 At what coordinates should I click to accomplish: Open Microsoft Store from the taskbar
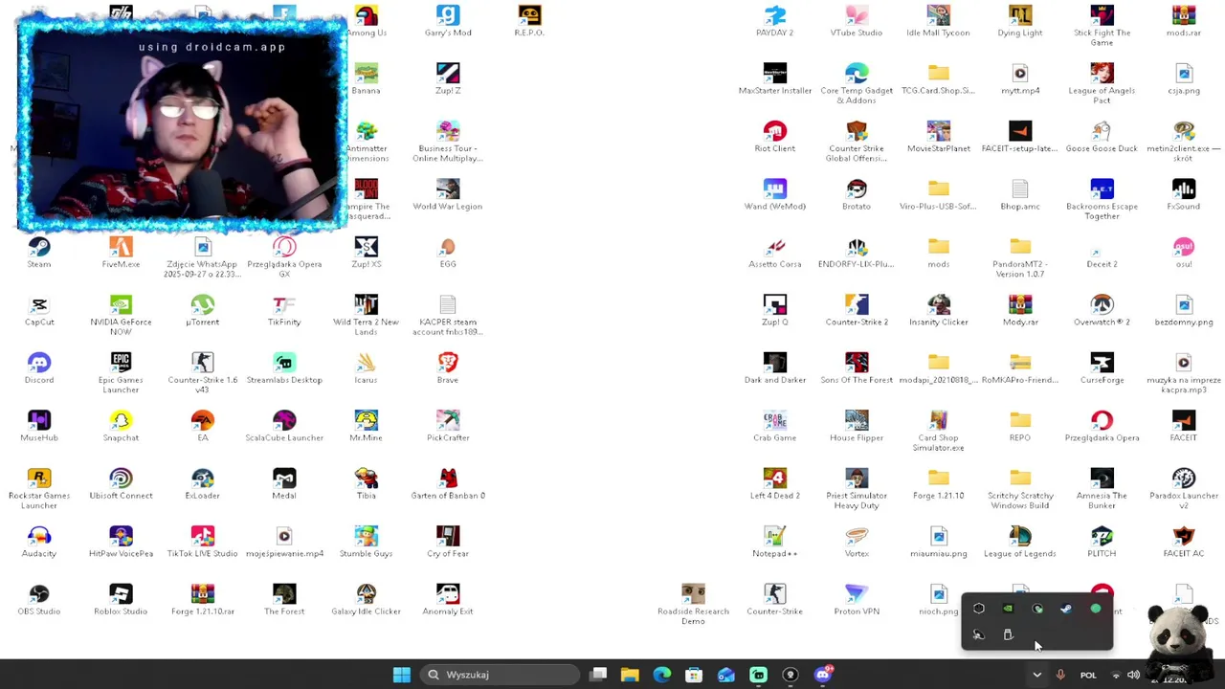pos(694,675)
